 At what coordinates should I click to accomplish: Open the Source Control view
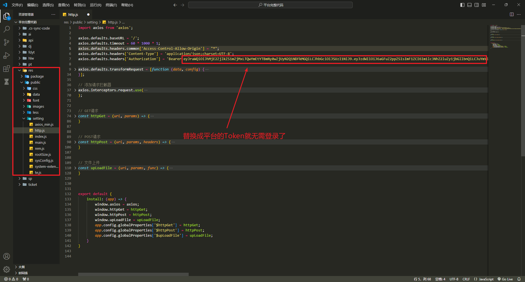pyautogui.click(x=7, y=42)
